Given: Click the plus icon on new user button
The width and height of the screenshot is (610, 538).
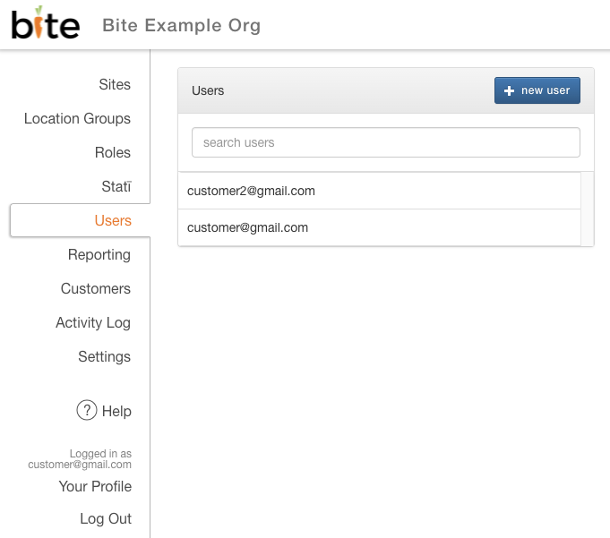Looking at the screenshot, I should (509, 90).
